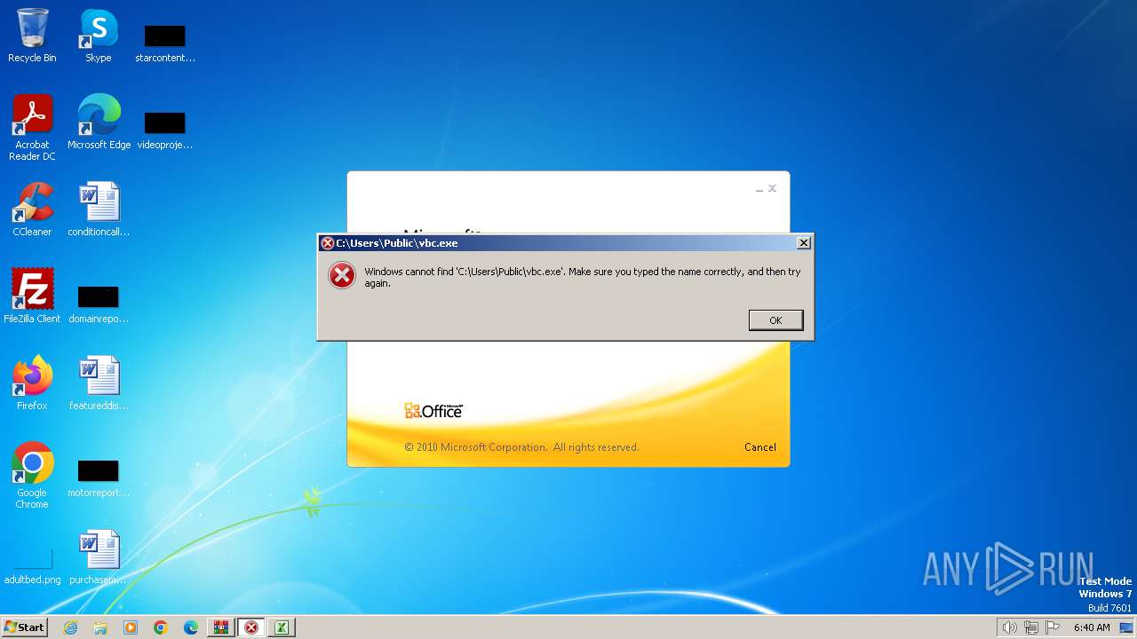This screenshot has width=1137, height=639.
Task: Launch Edge from the taskbar
Action: (191, 627)
